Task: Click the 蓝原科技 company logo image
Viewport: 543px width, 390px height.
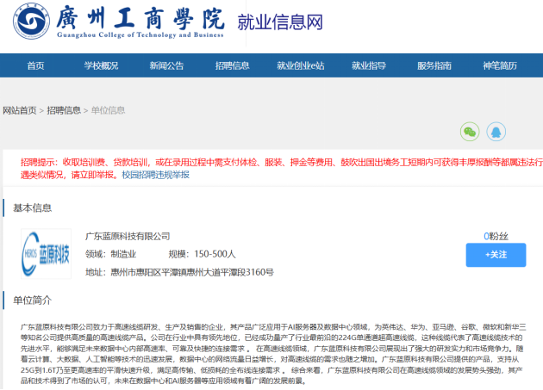Action: coord(47,253)
